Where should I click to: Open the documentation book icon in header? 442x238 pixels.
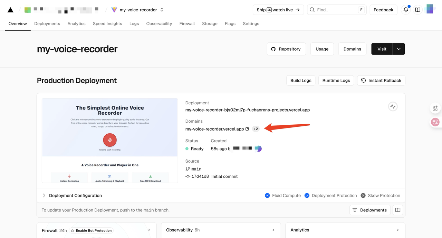pos(418,10)
